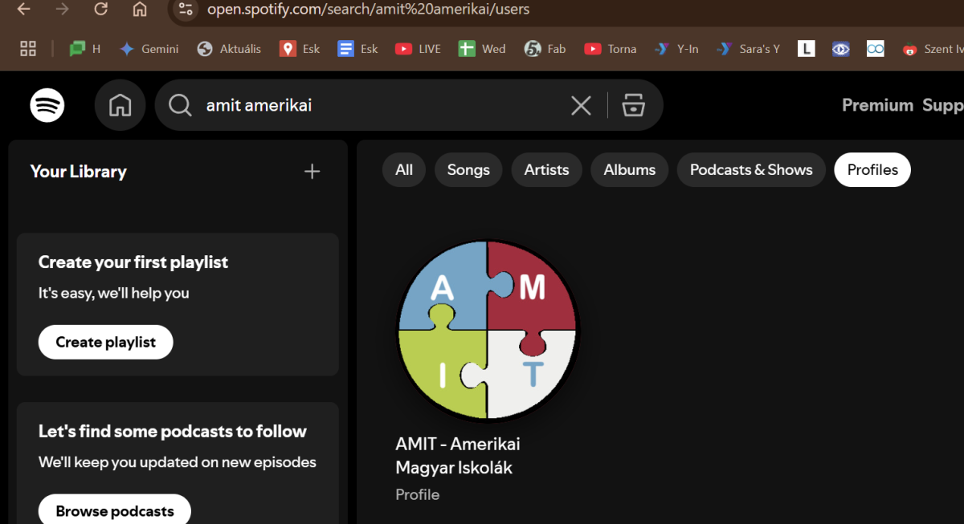Open browser apps grid in bookmarks bar

(x=28, y=49)
